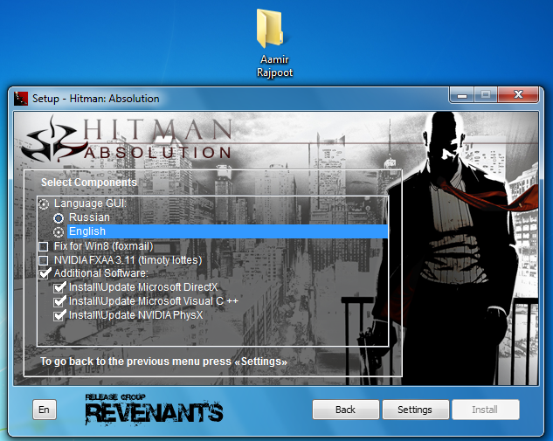Viewport: 553px width, 441px height.
Task: Click the Fix for Win8 (foxmail) label
Action: (104, 246)
